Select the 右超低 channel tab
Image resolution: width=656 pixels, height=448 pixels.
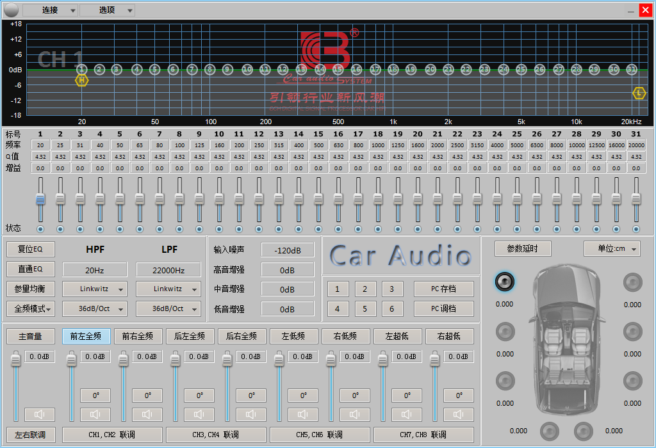(449, 336)
